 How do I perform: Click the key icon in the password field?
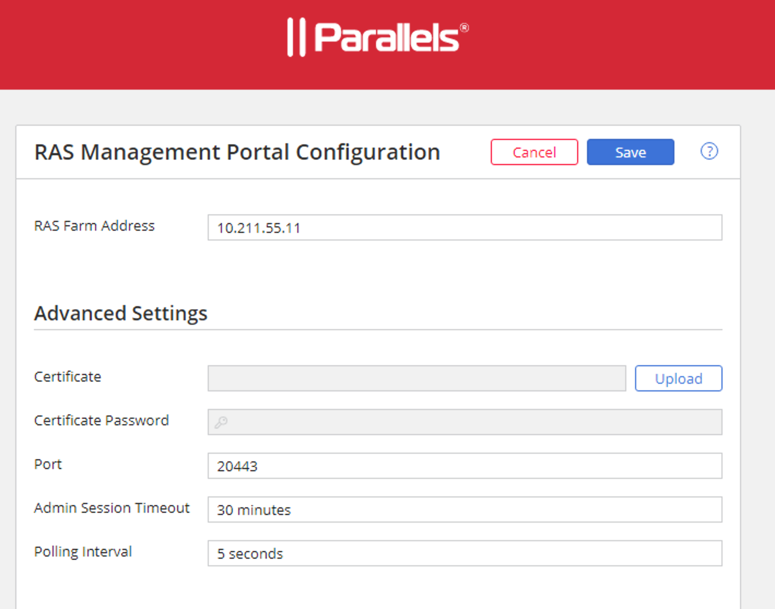221,422
